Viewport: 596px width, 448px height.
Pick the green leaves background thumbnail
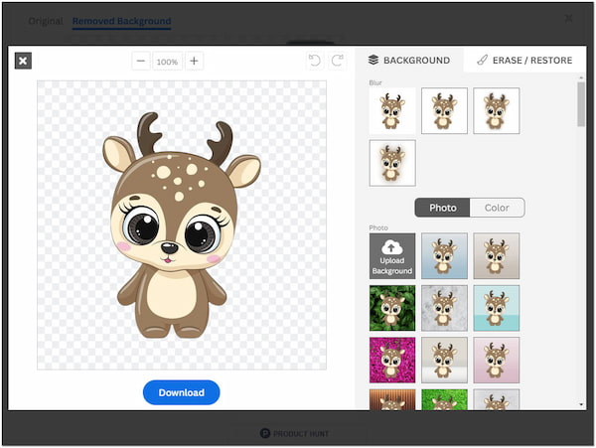tap(392, 309)
